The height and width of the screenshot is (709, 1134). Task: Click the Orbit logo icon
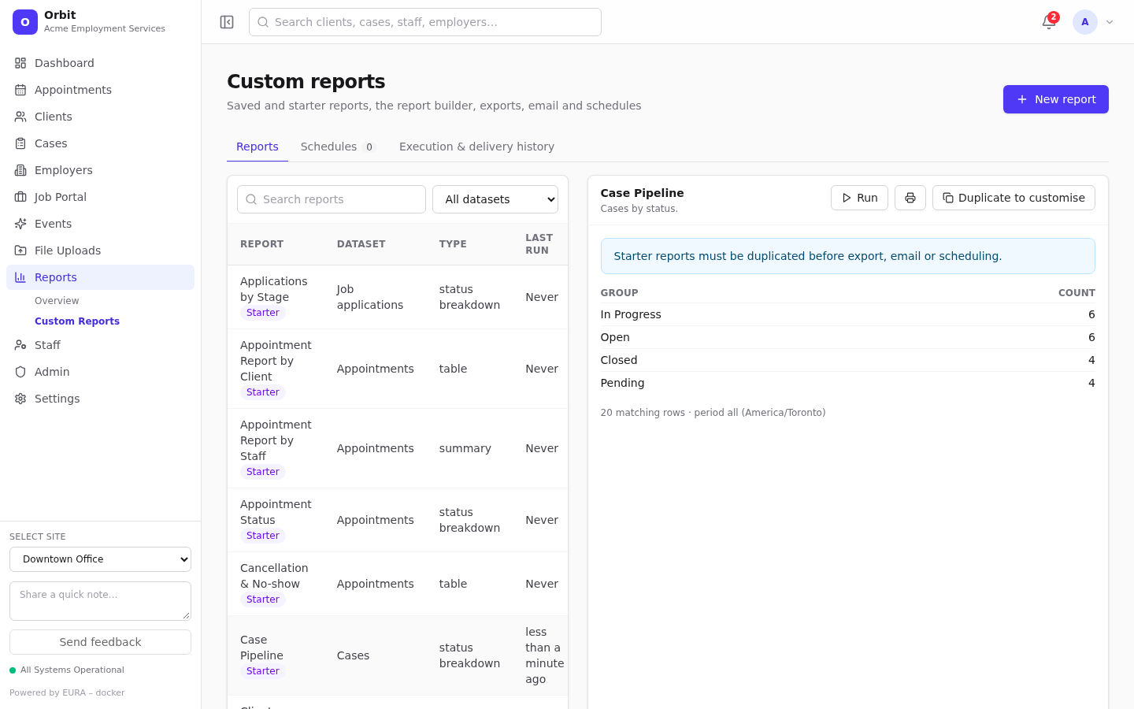tap(25, 22)
